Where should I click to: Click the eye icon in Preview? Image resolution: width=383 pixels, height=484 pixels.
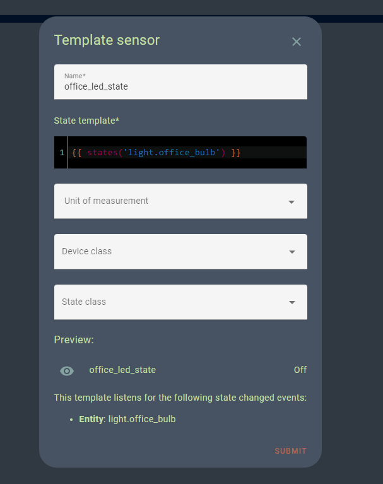pyautogui.click(x=67, y=370)
